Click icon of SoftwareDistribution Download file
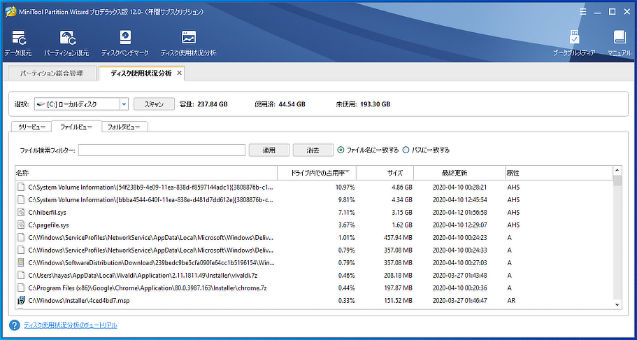The width and height of the screenshot is (637, 340). pyautogui.click(x=21, y=262)
